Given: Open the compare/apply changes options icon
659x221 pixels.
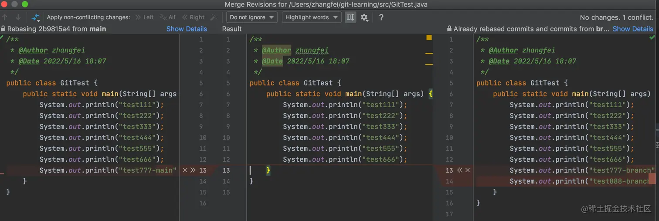Looking at the screenshot, I should [36, 17].
